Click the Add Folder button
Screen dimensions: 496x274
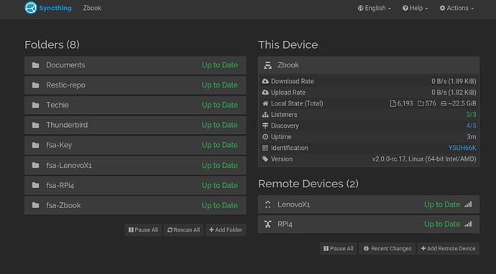pyautogui.click(x=226, y=230)
